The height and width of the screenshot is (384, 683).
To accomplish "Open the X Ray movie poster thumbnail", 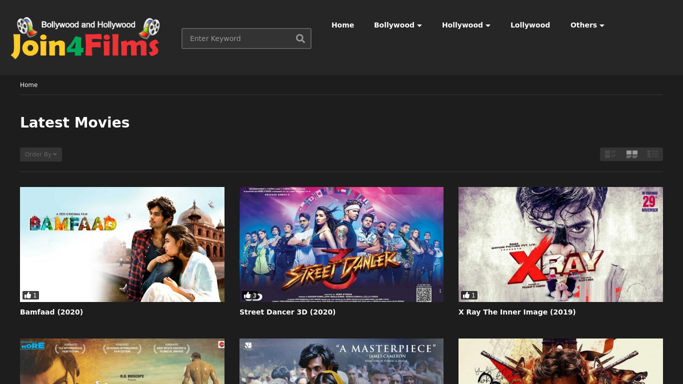I will pos(560,244).
